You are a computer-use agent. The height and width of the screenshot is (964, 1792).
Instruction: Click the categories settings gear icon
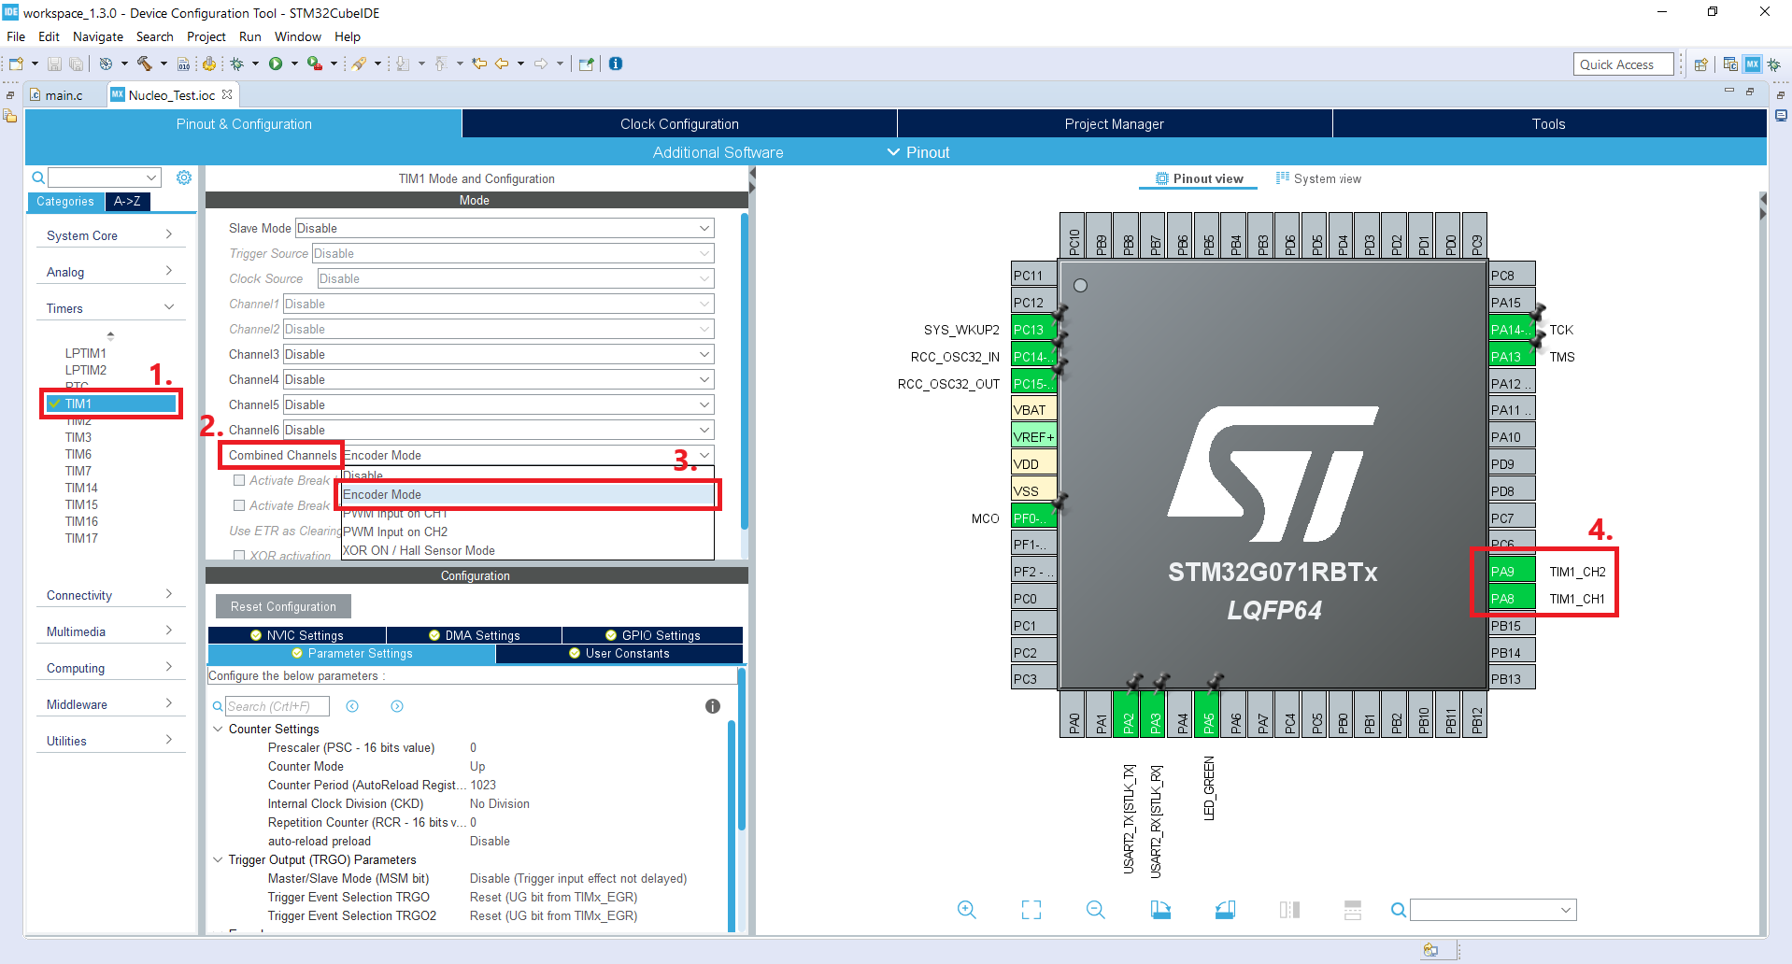[x=184, y=177]
